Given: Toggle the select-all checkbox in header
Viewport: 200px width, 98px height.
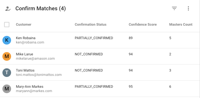Looking at the screenshot, I should click(7, 25).
